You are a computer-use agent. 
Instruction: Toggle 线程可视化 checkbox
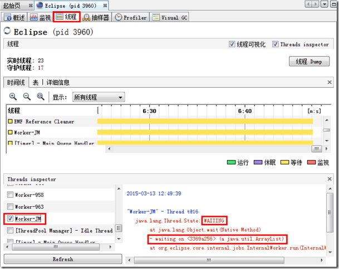[x=232, y=44]
